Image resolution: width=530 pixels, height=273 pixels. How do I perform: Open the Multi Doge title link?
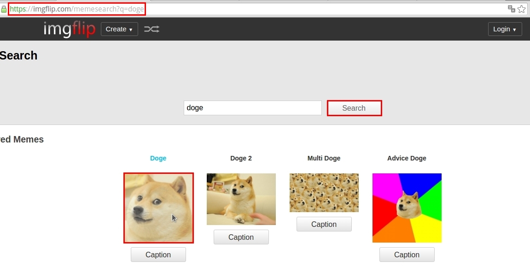click(x=324, y=158)
